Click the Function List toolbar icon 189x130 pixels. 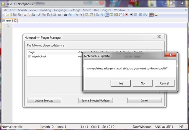(120, 15)
